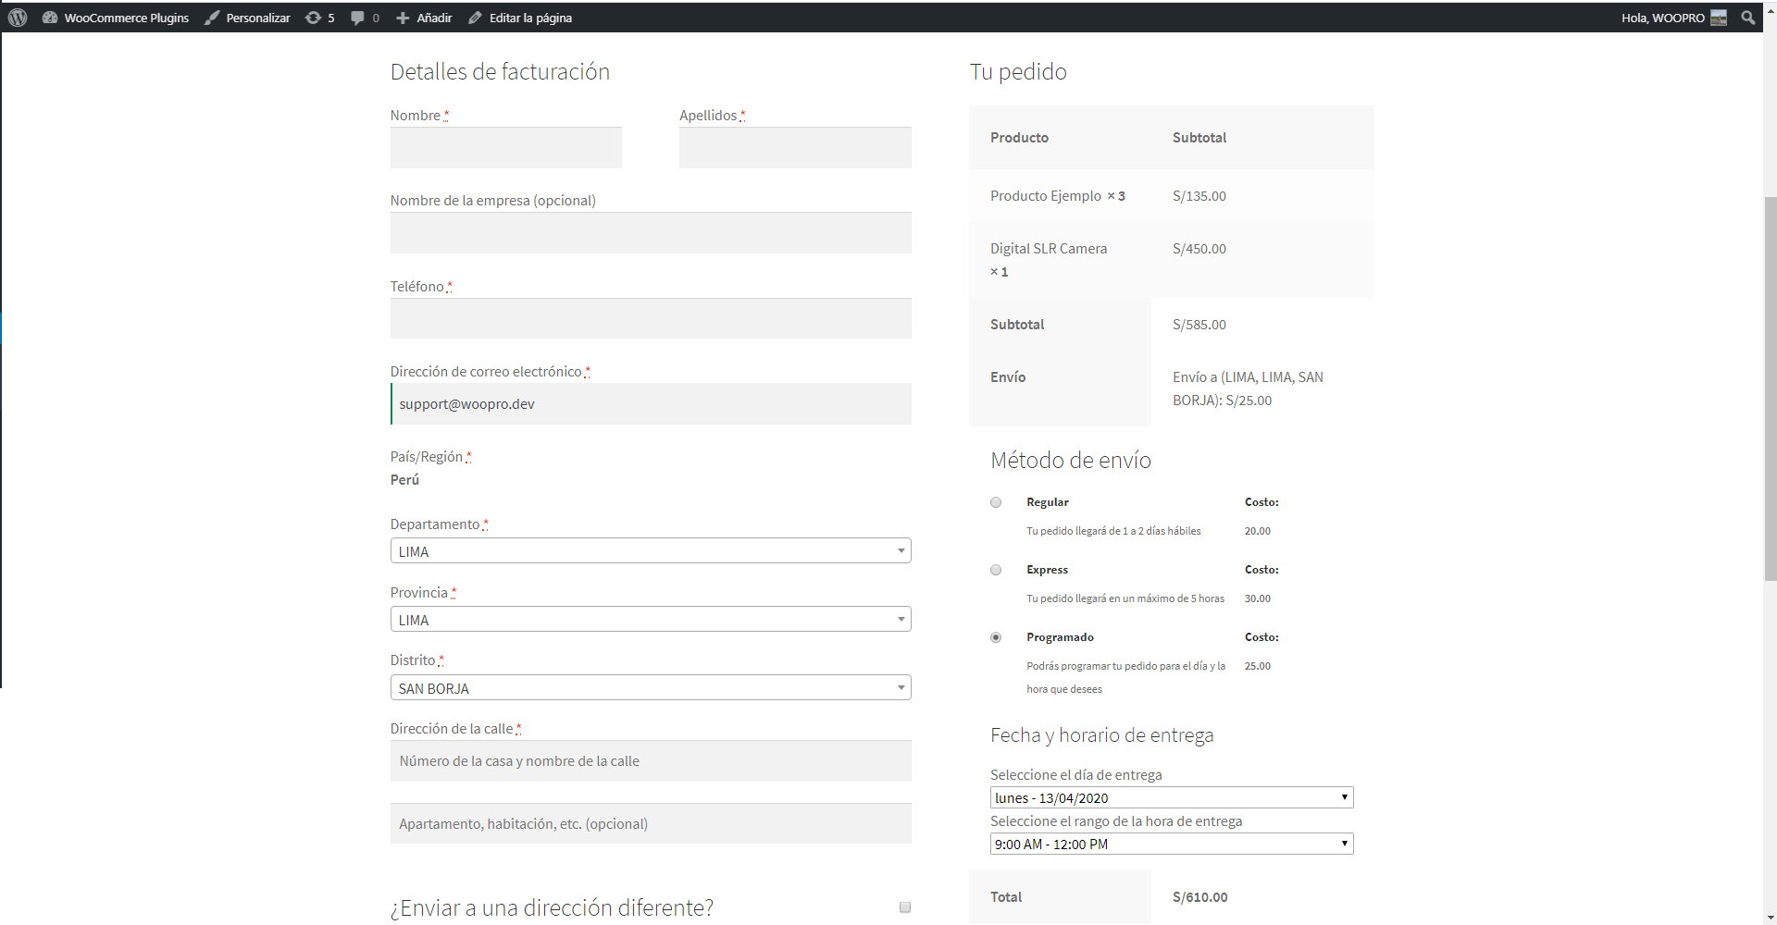Screen dimensions: 1777x925
Task: Open the delivery day dropdown
Action: pyautogui.click(x=1171, y=797)
